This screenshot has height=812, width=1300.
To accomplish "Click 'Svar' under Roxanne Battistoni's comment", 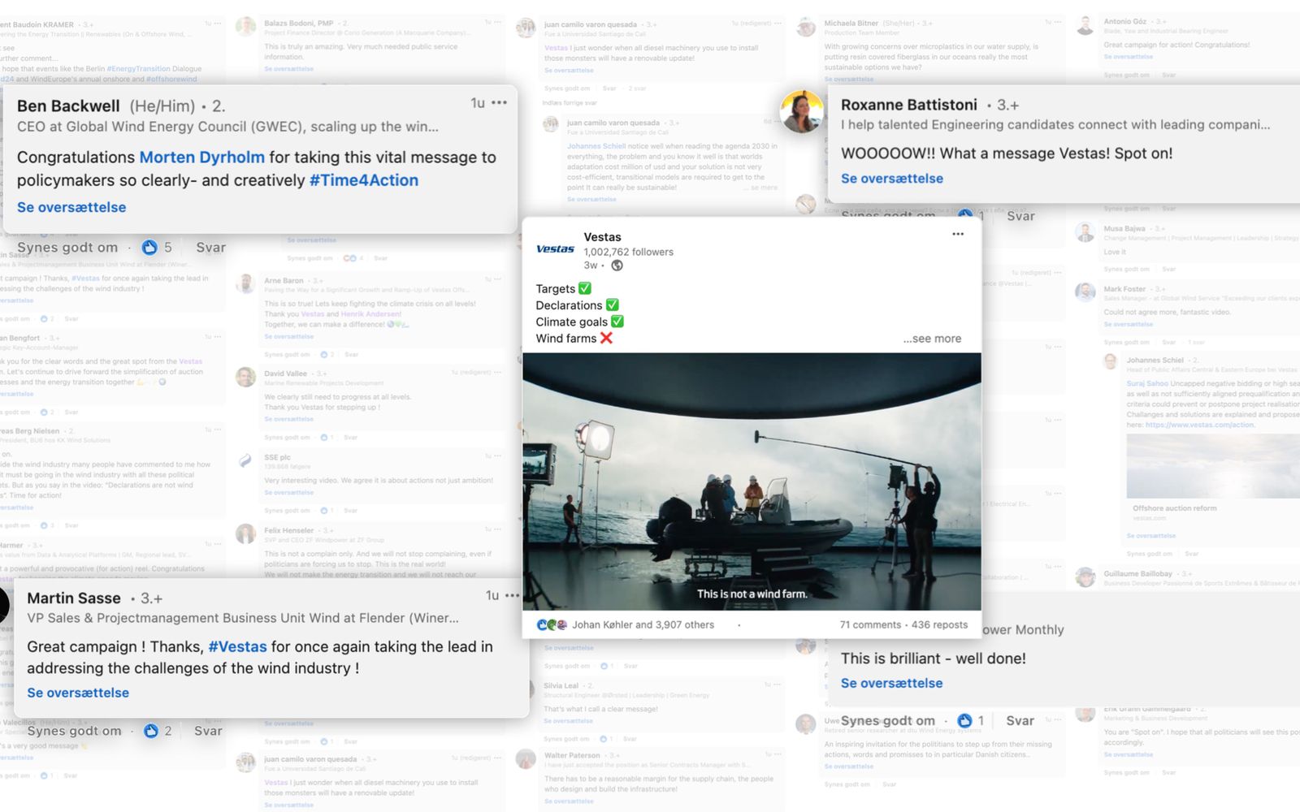I will point(1020,216).
